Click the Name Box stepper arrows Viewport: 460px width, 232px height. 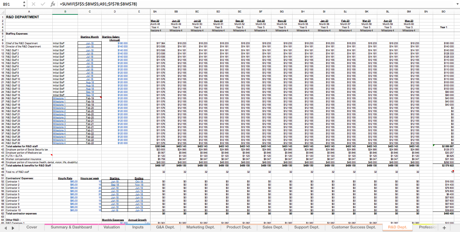coord(23,4)
